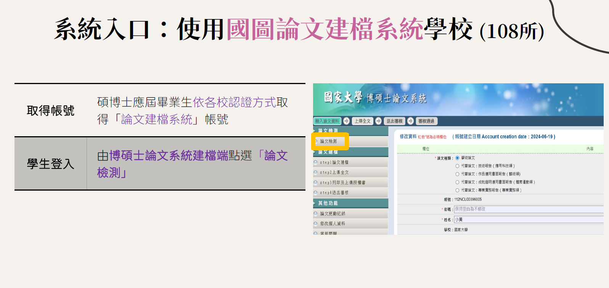Click the arrow icon after 輸入論文資料
Image resolution: width=609 pixels, height=288 pixels.
click(x=346, y=121)
